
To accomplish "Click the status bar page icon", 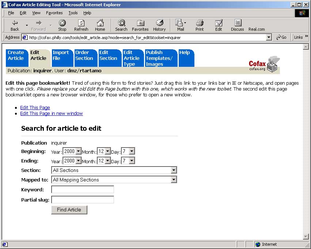I will (x=5, y=244).
